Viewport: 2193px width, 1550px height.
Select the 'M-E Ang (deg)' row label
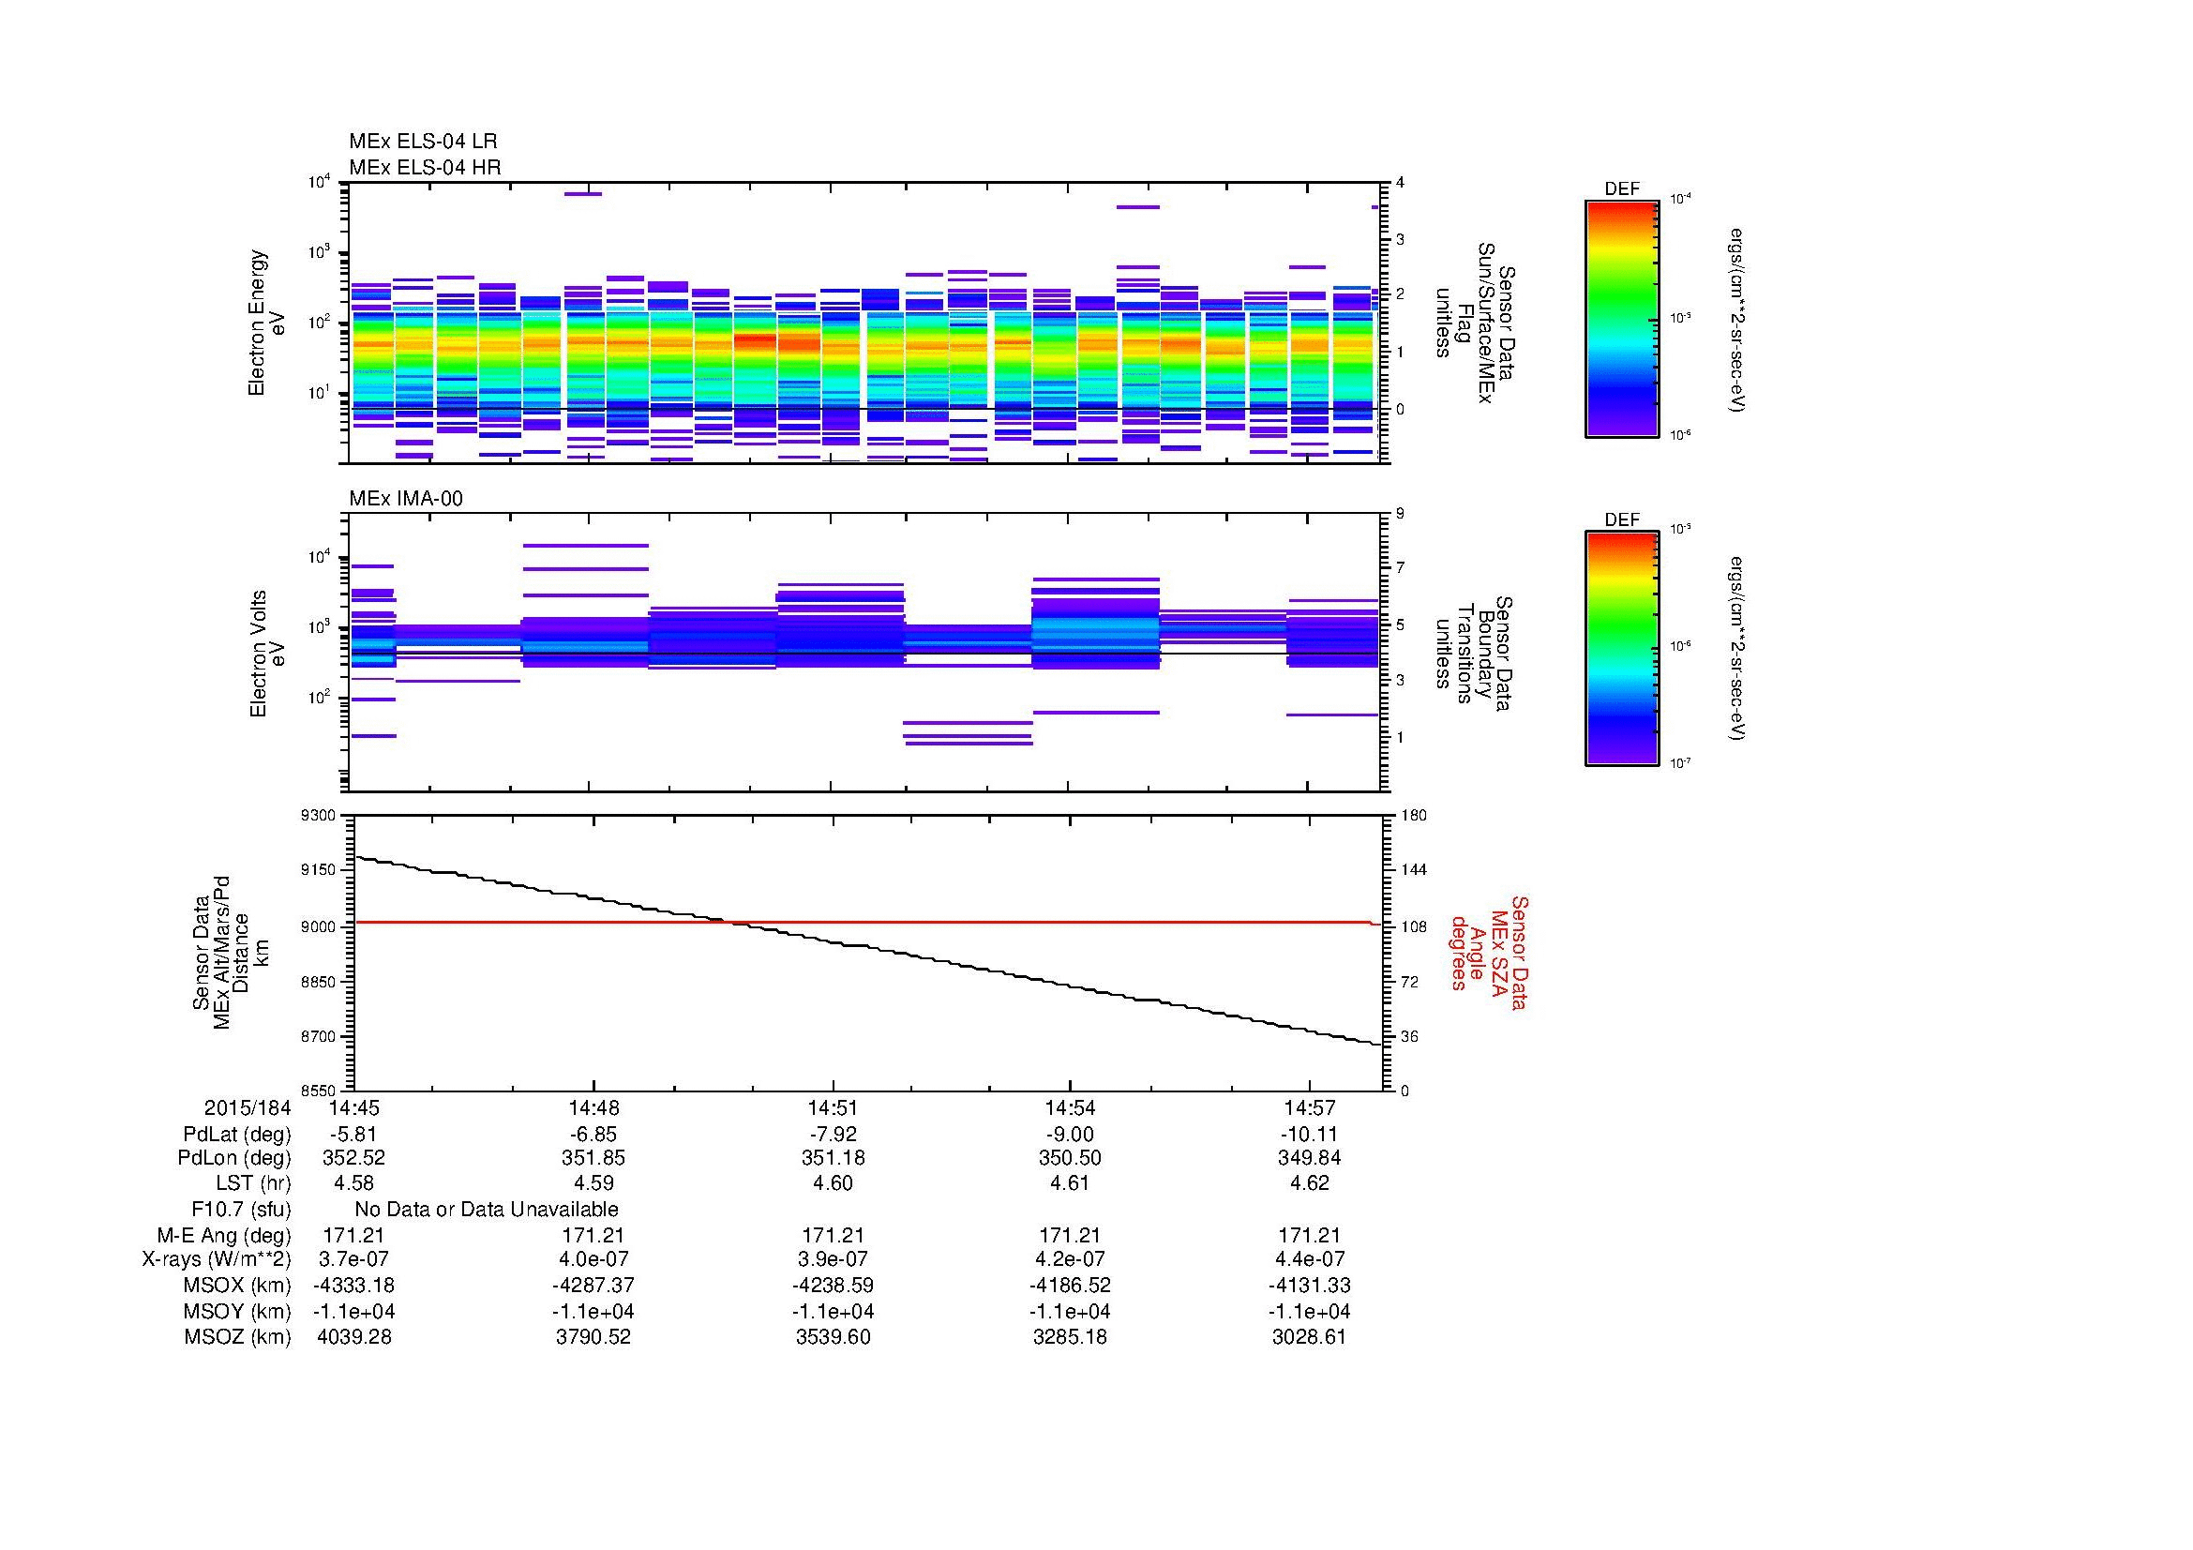(x=223, y=1235)
